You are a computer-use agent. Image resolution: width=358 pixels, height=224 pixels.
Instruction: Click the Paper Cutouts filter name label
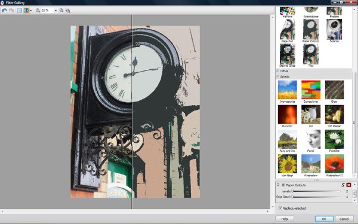coord(296,185)
